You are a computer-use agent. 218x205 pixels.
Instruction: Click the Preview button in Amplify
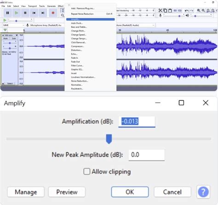coord(67,192)
